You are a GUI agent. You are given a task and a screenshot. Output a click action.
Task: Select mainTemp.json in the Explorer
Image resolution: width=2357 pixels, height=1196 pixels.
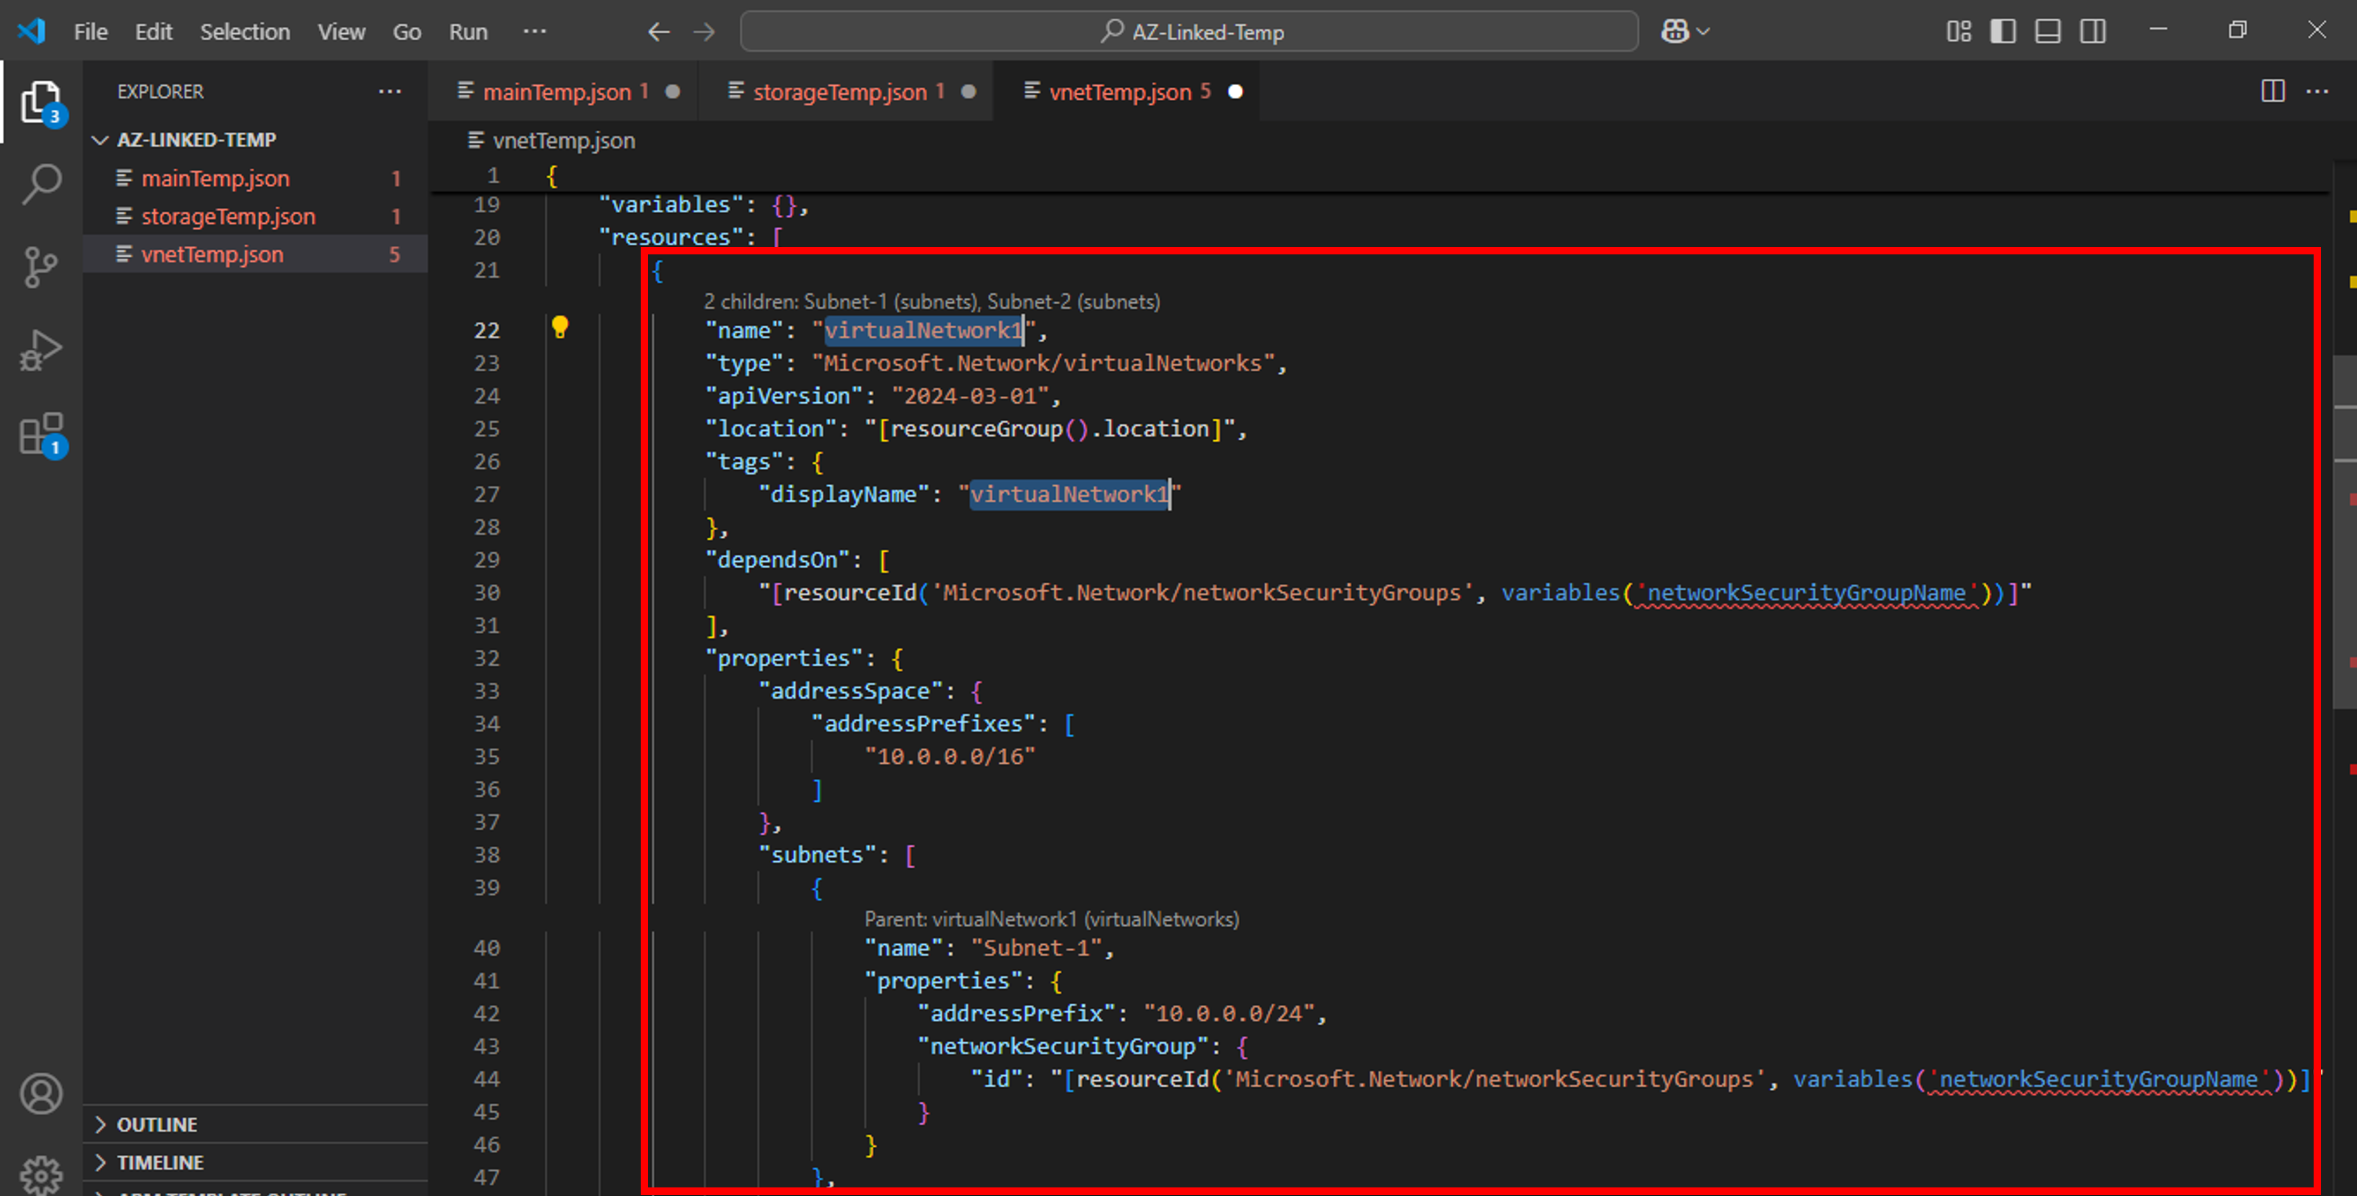pos(216,177)
